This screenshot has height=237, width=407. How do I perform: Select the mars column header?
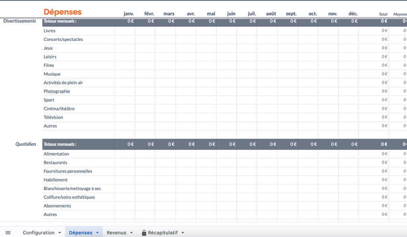pyautogui.click(x=169, y=14)
